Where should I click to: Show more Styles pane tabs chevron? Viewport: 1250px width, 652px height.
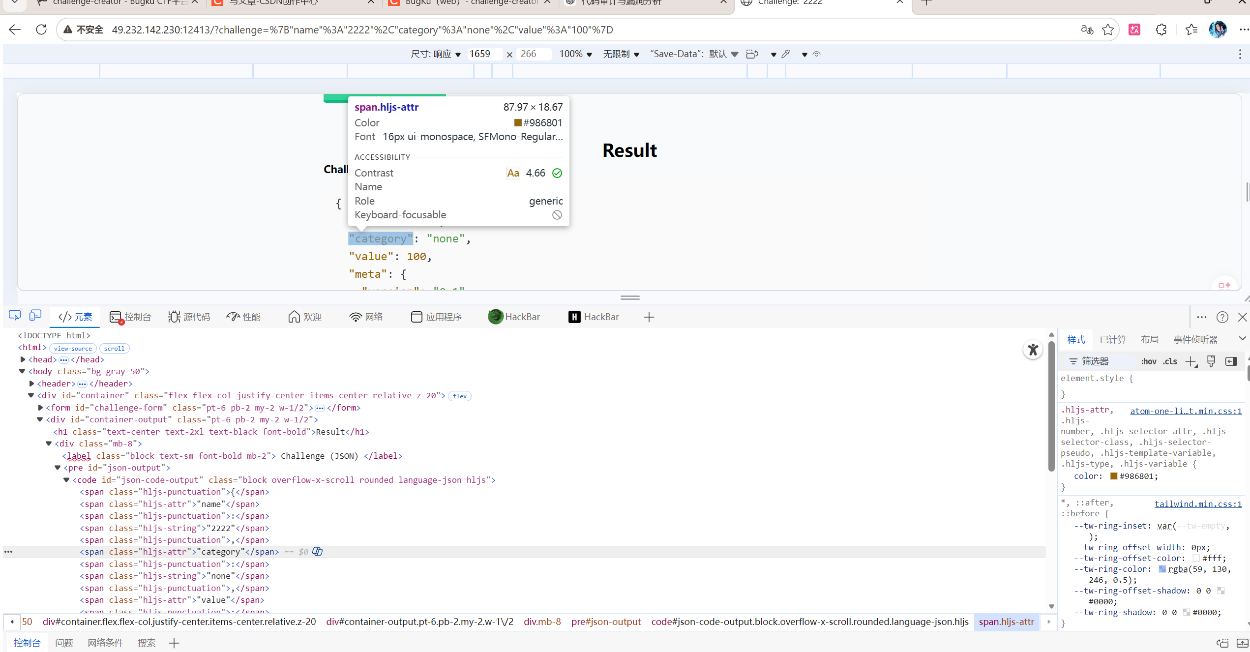point(1242,338)
